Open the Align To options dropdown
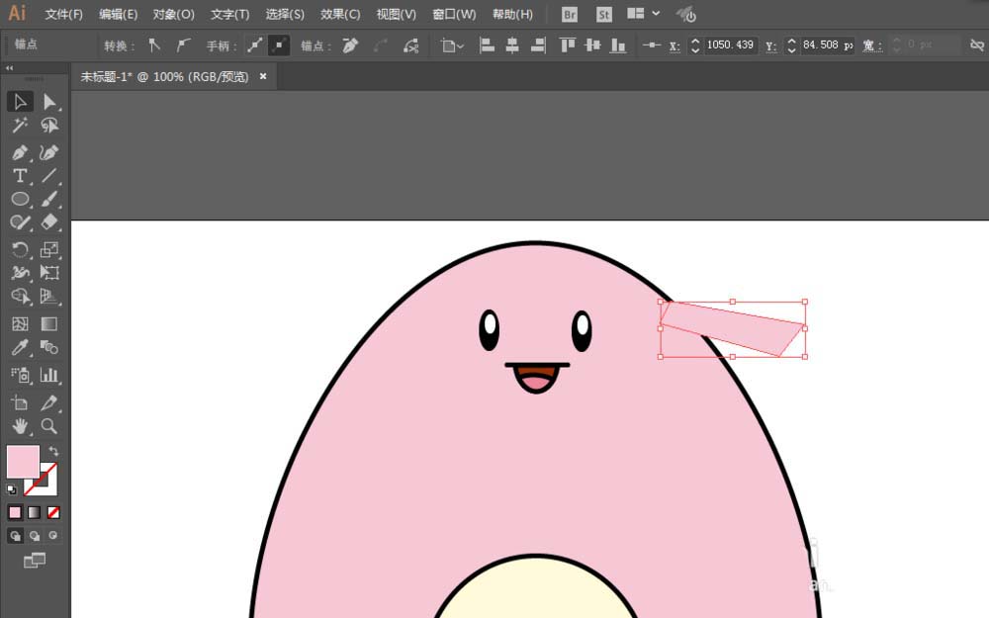Viewport: 989px width, 618px height. 452,44
